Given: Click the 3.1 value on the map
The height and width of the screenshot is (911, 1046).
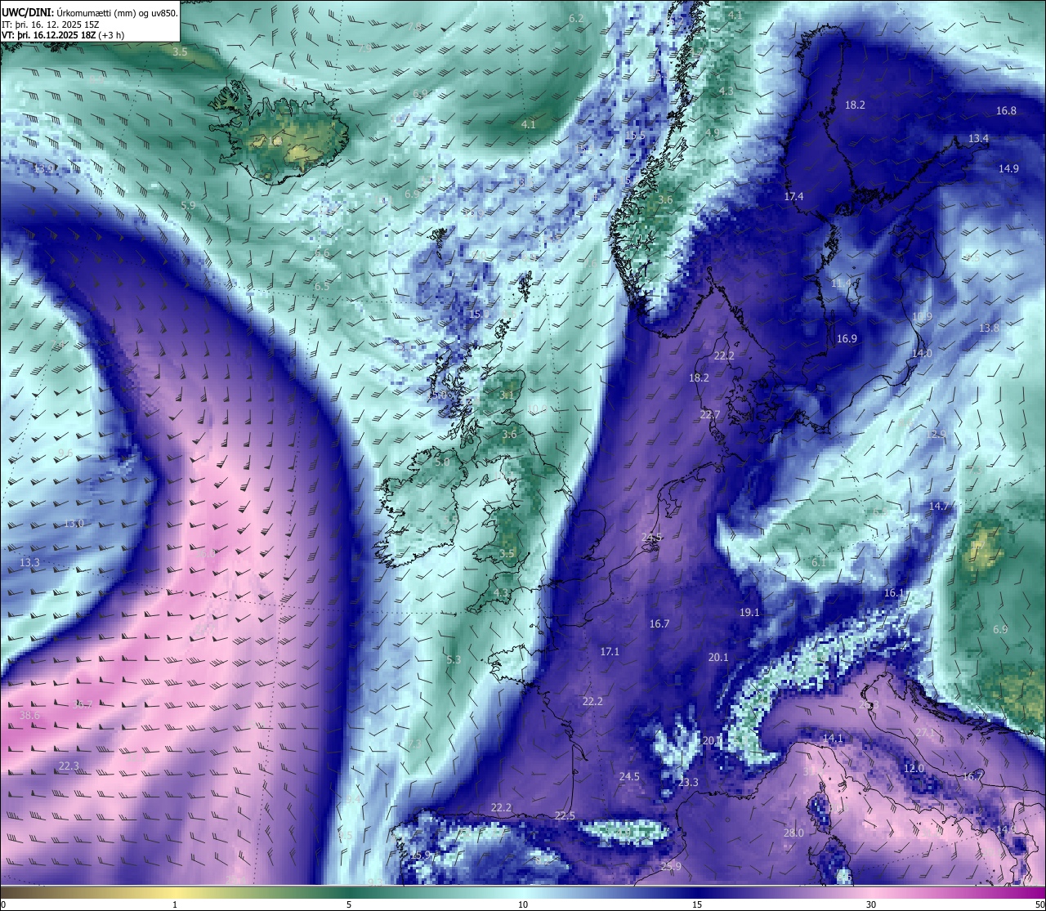Looking at the screenshot, I should tap(507, 395).
